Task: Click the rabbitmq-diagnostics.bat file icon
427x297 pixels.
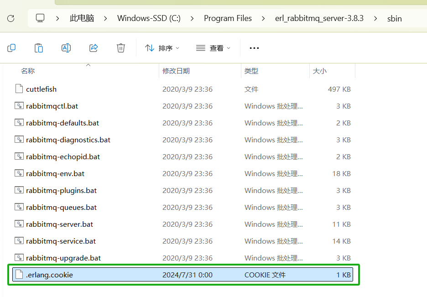Action: (19, 140)
